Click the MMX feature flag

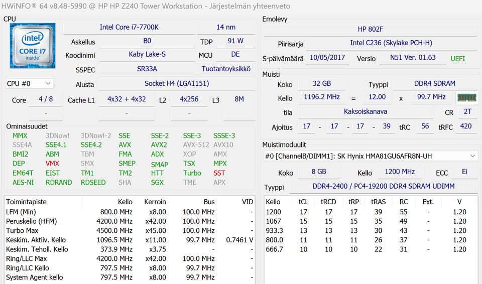[x=20, y=136]
